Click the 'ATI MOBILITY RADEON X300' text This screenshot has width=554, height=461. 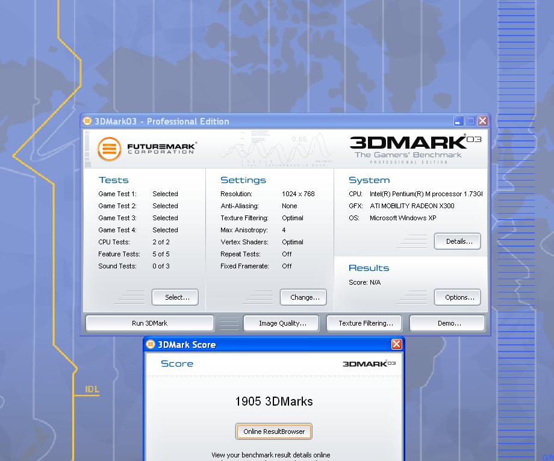point(412,206)
